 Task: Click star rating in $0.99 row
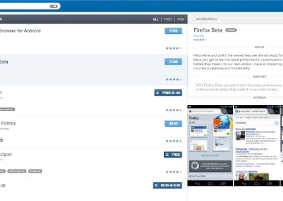[x=174, y=141]
